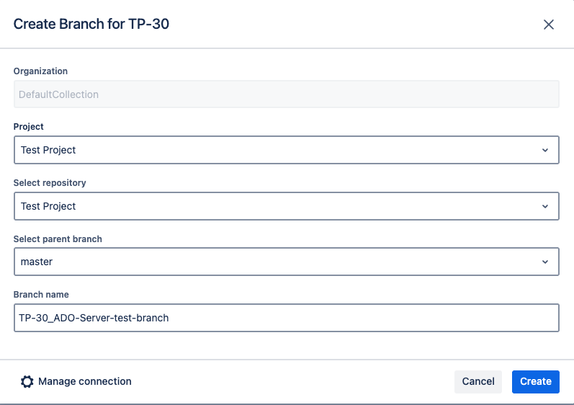Click the TP-30_ADO-Server-test-branch text
The height and width of the screenshot is (405, 574).
coord(94,318)
